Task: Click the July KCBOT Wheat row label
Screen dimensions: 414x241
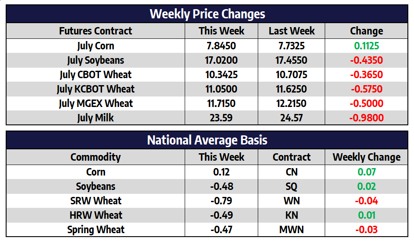Action: pyautogui.click(x=95, y=89)
